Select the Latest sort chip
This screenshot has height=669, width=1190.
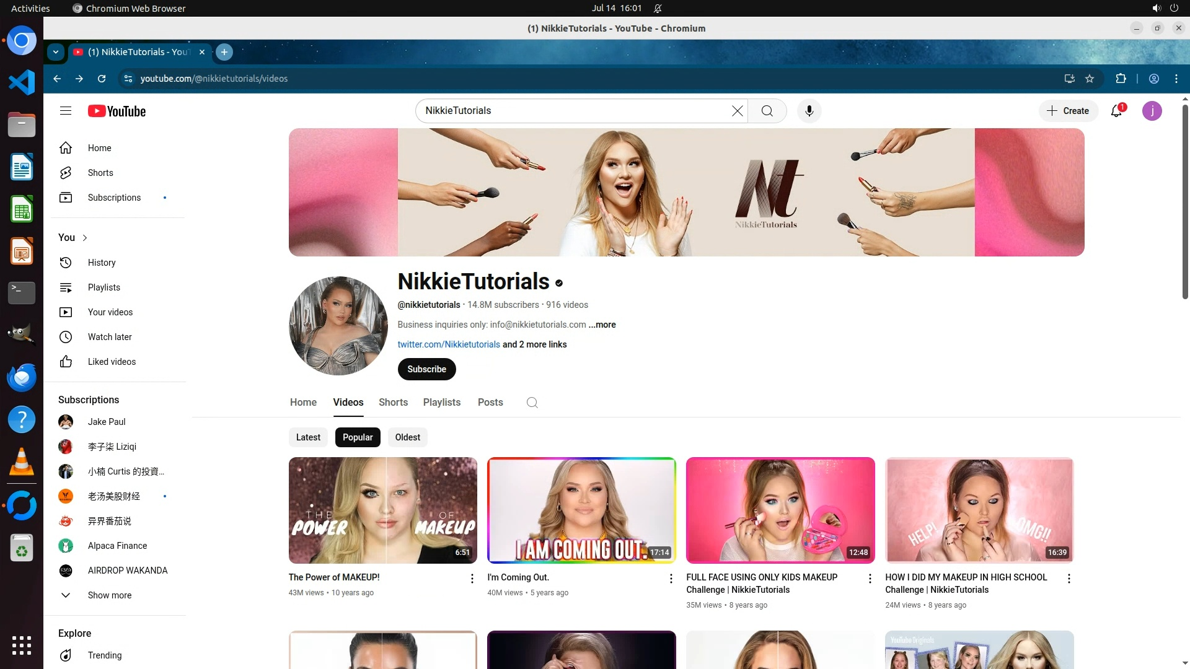click(308, 437)
